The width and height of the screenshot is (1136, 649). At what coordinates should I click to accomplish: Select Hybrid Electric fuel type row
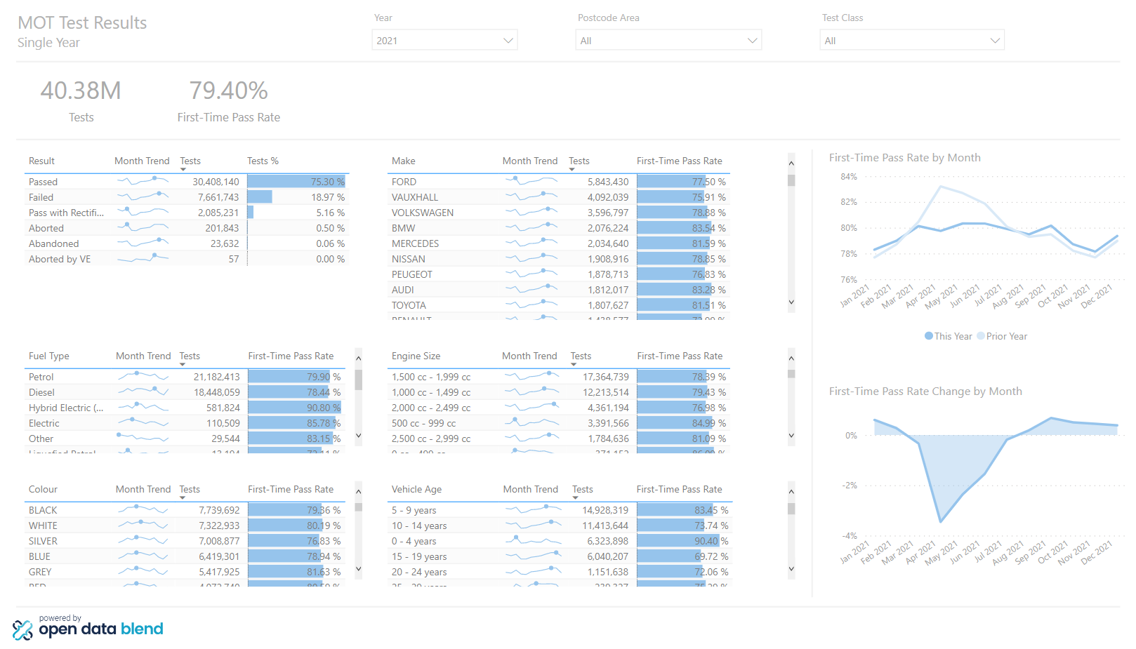pos(184,408)
